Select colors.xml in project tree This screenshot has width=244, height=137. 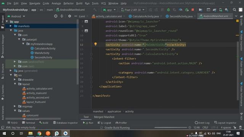32,115
